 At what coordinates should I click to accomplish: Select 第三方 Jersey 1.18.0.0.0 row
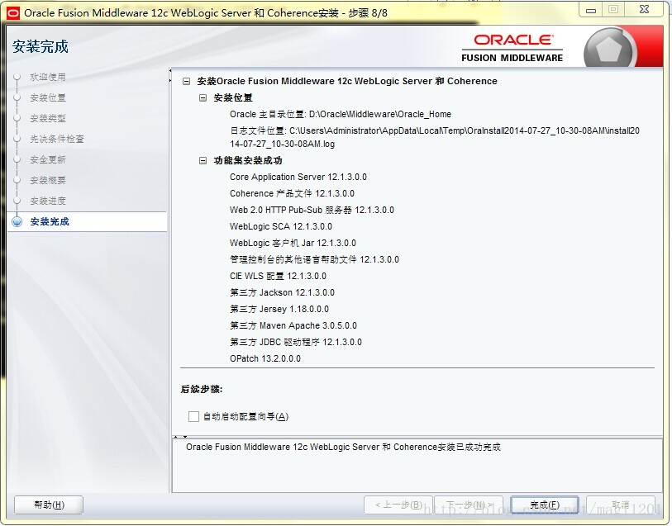click(279, 309)
